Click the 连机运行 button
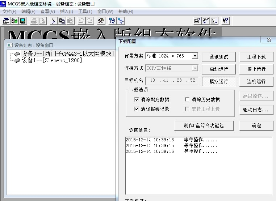 (256, 82)
